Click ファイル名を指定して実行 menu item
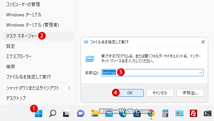Viewport: 214px width, 121px height. click(38, 77)
